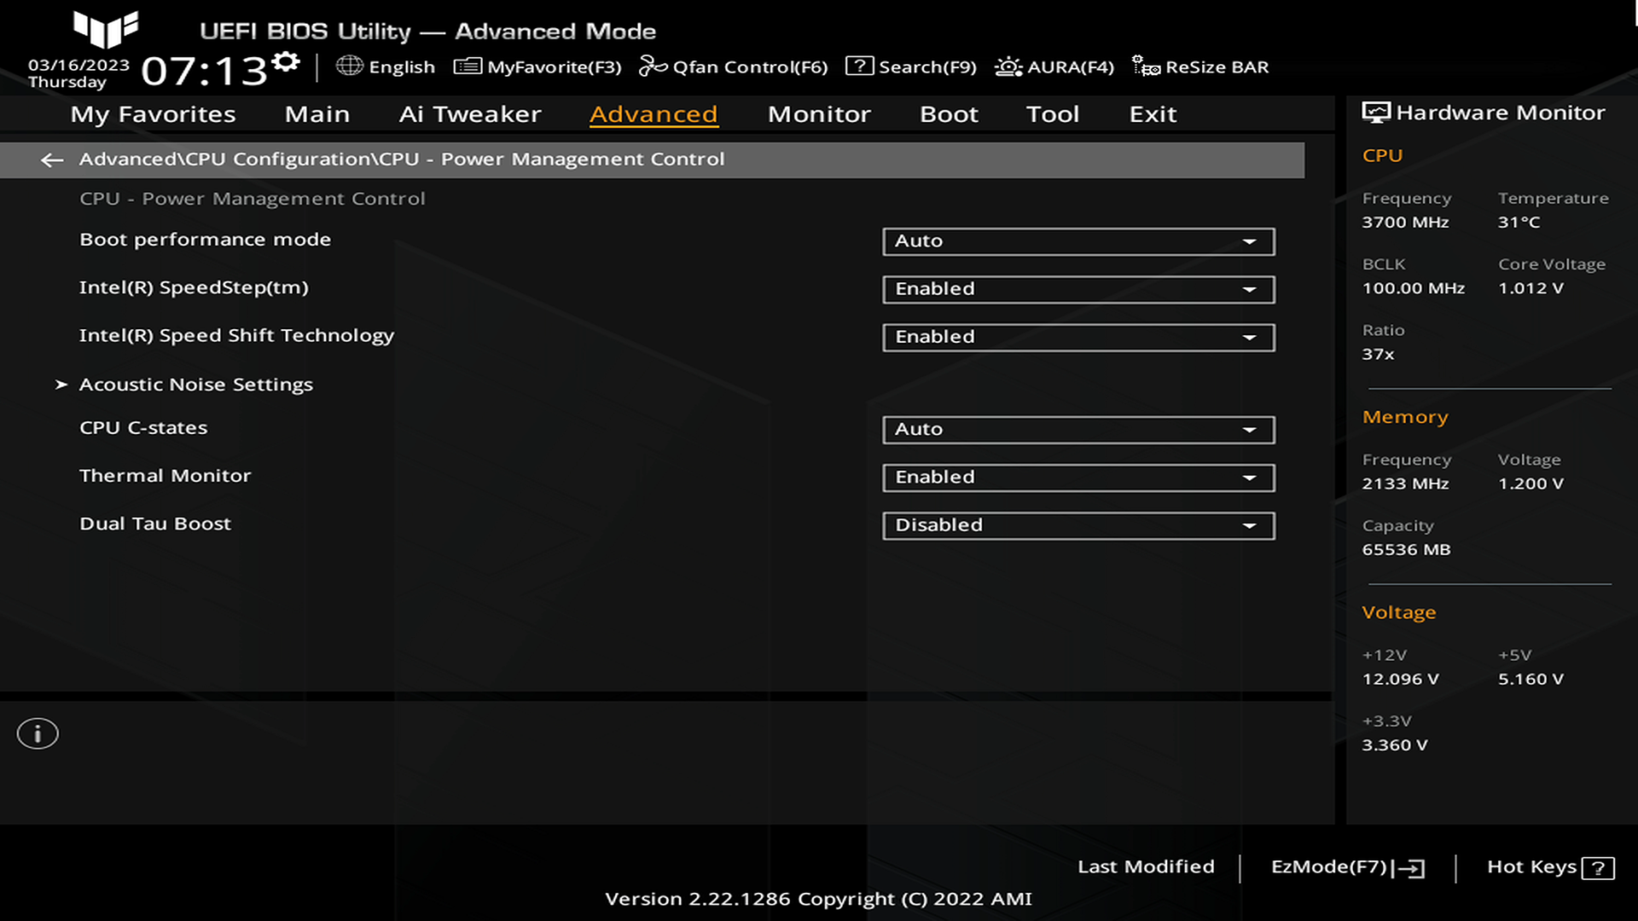
Task: Open Boot performance mode dropdown
Action: (x=1077, y=240)
